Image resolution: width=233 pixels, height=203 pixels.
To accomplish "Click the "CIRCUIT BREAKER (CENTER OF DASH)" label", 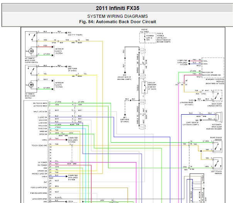I will coord(152,86).
